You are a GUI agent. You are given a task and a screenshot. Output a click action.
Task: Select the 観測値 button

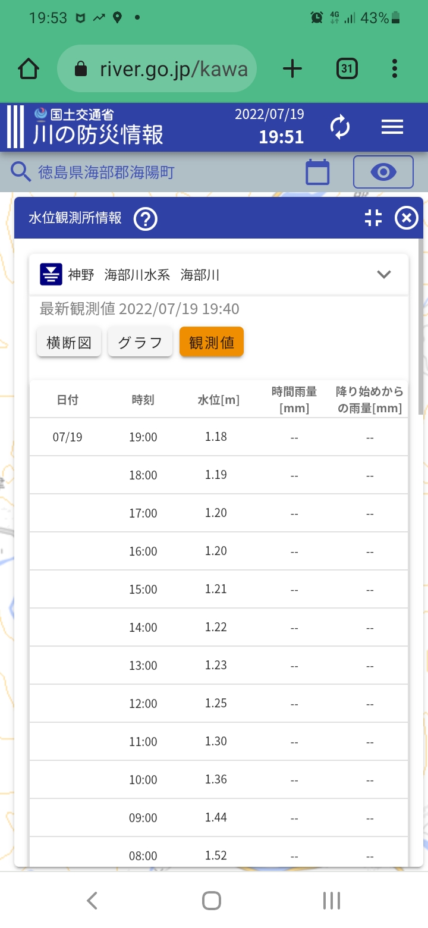point(212,343)
